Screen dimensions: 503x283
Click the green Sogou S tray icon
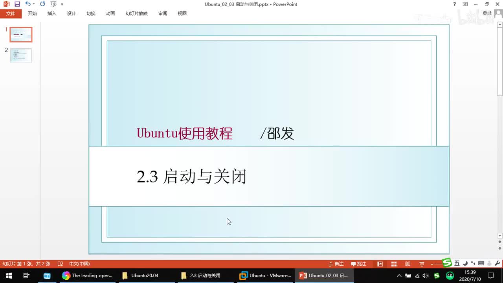436,276
